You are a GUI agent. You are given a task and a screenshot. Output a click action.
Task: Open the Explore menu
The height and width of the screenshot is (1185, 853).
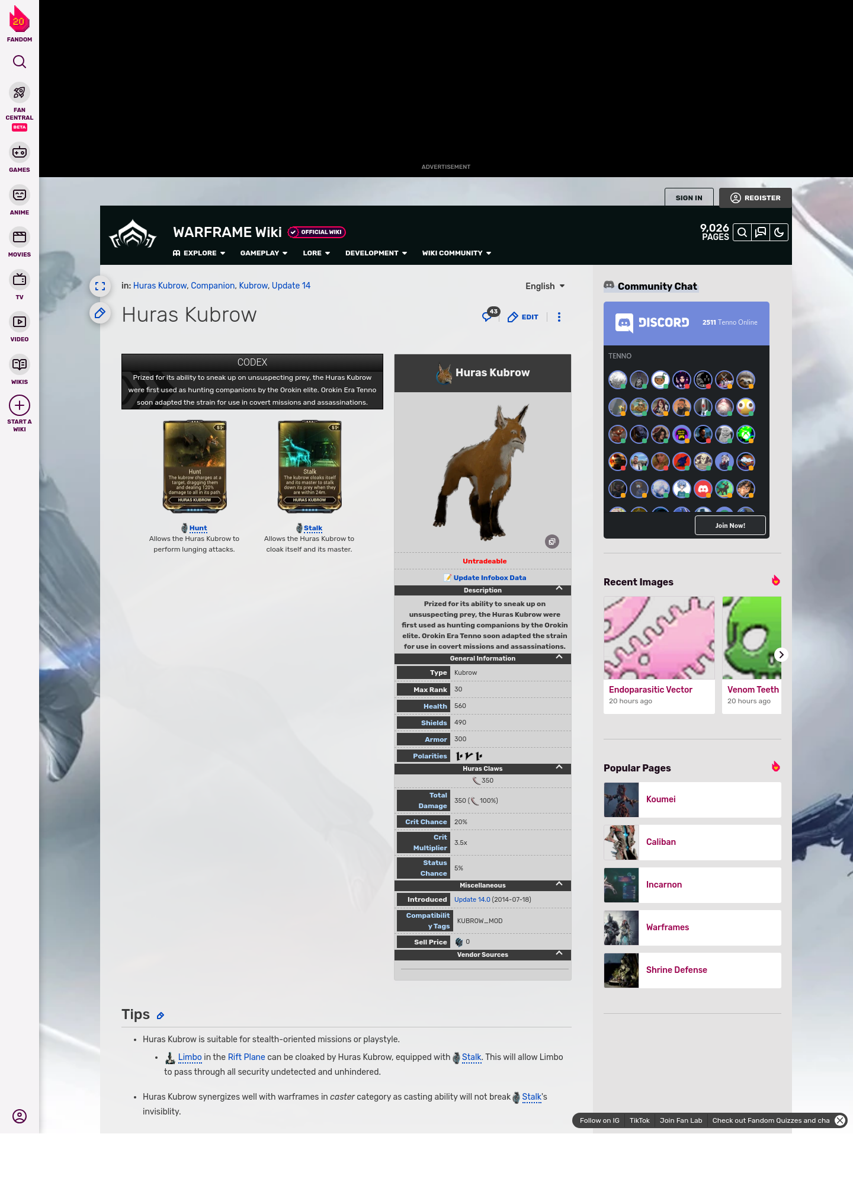[199, 253]
